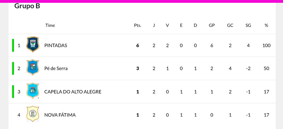Select the GC column header
Viewport: 283px width, 129px height.
[x=230, y=25]
